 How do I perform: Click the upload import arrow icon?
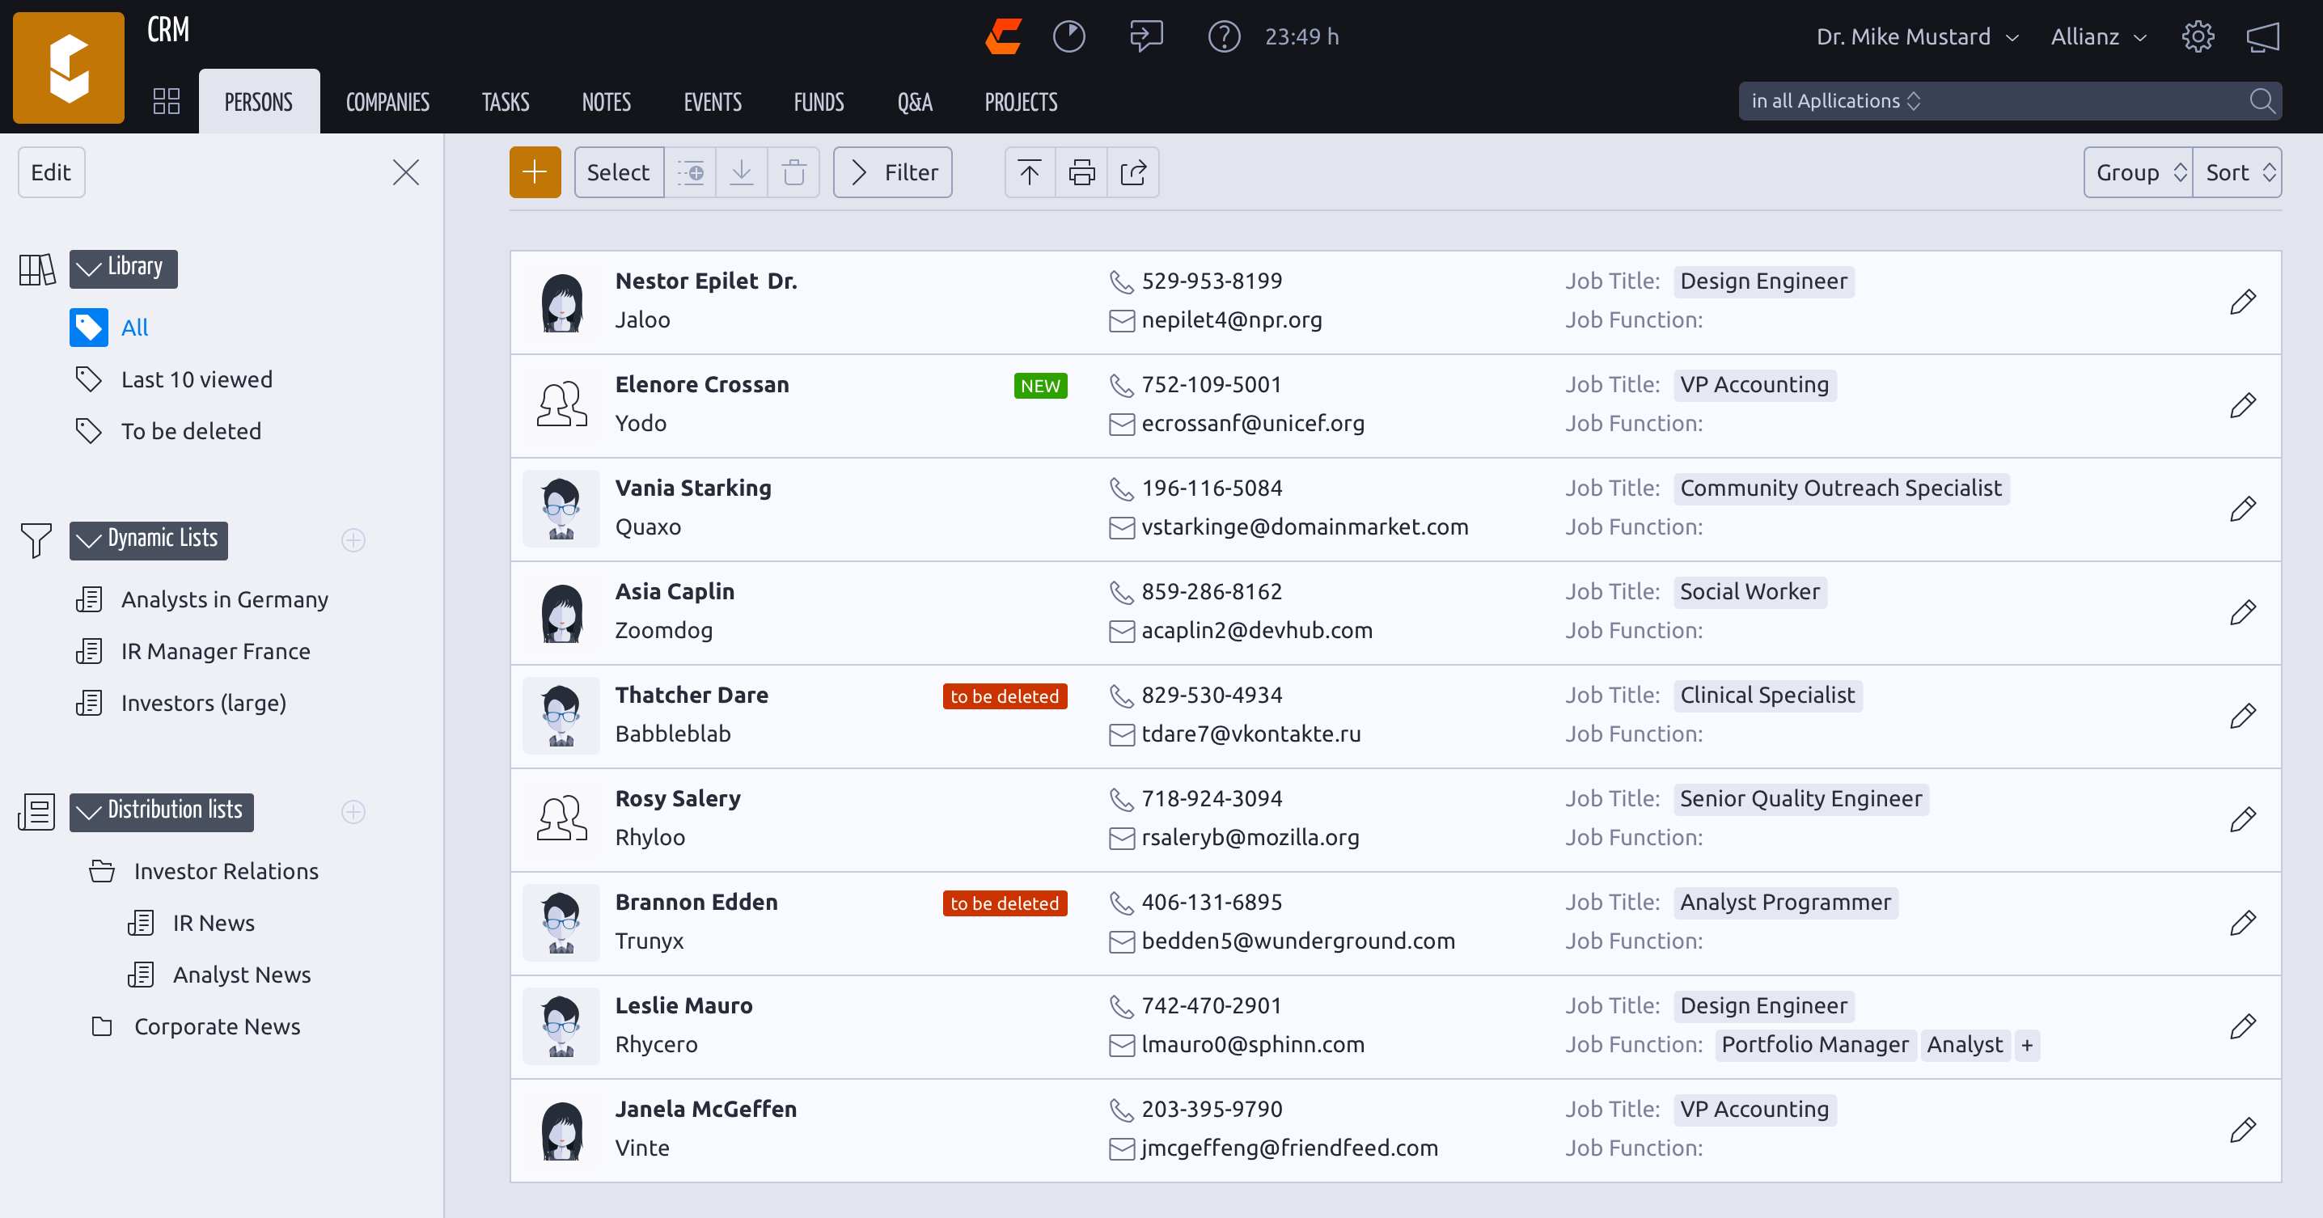pyautogui.click(x=1030, y=172)
